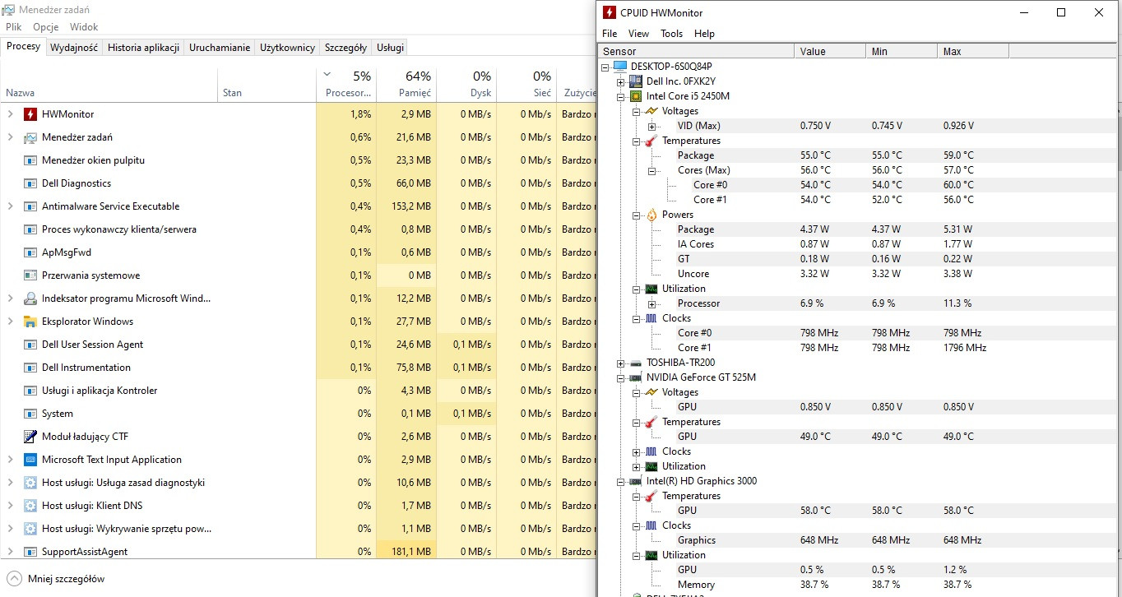This screenshot has width=1122, height=597.
Task: Select the NVIDIA GeForce GT 525M GPU icon
Action: tap(634, 377)
